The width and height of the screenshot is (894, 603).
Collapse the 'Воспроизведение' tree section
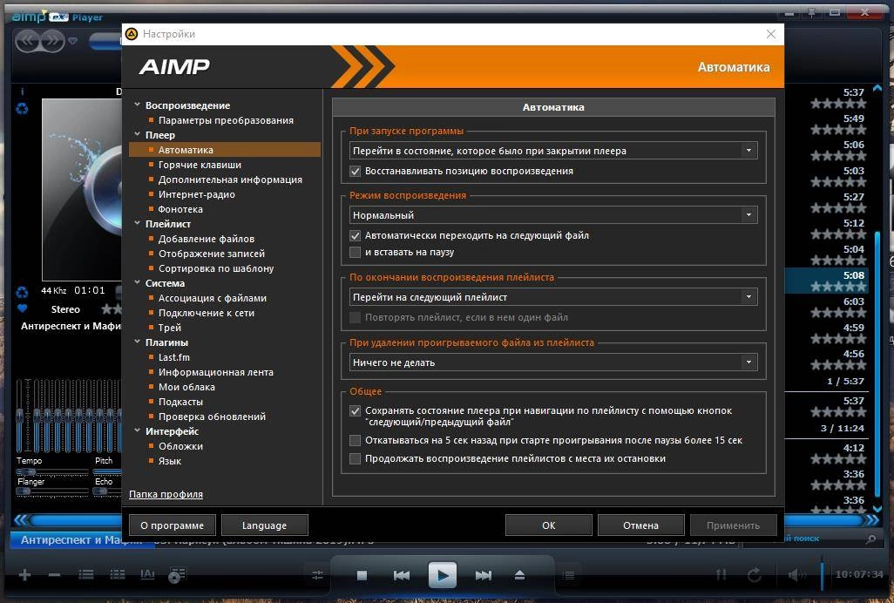pos(138,105)
